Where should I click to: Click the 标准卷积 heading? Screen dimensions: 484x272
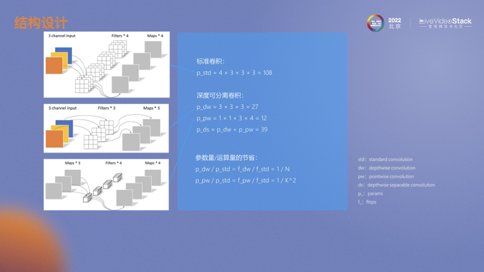210,61
